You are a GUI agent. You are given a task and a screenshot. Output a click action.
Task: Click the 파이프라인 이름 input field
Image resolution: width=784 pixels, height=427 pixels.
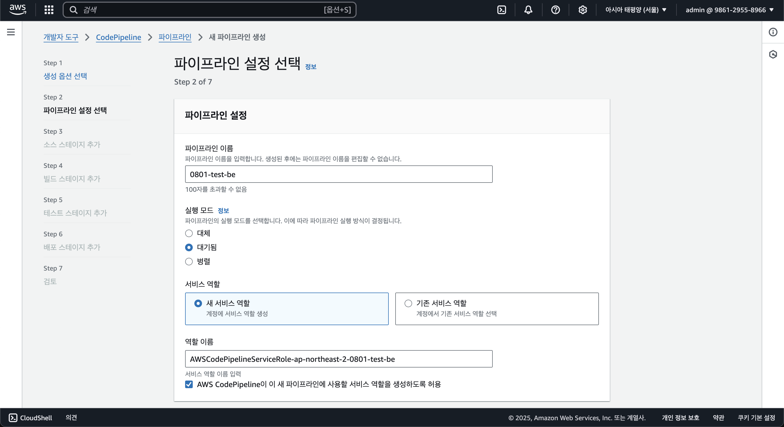pyautogui.click(x=338, y=174)
